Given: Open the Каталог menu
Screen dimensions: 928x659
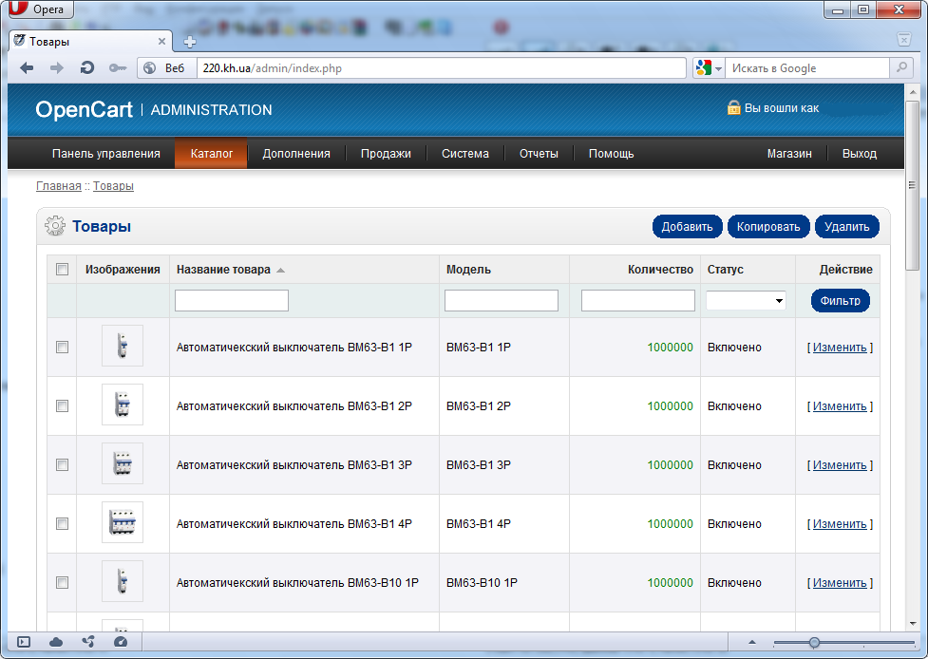Looking at the screenshot, I should click(211, 154).
